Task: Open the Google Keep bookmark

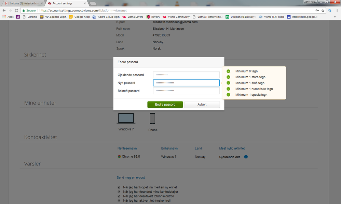Action: pyautogui.click(x=80, y=17)
